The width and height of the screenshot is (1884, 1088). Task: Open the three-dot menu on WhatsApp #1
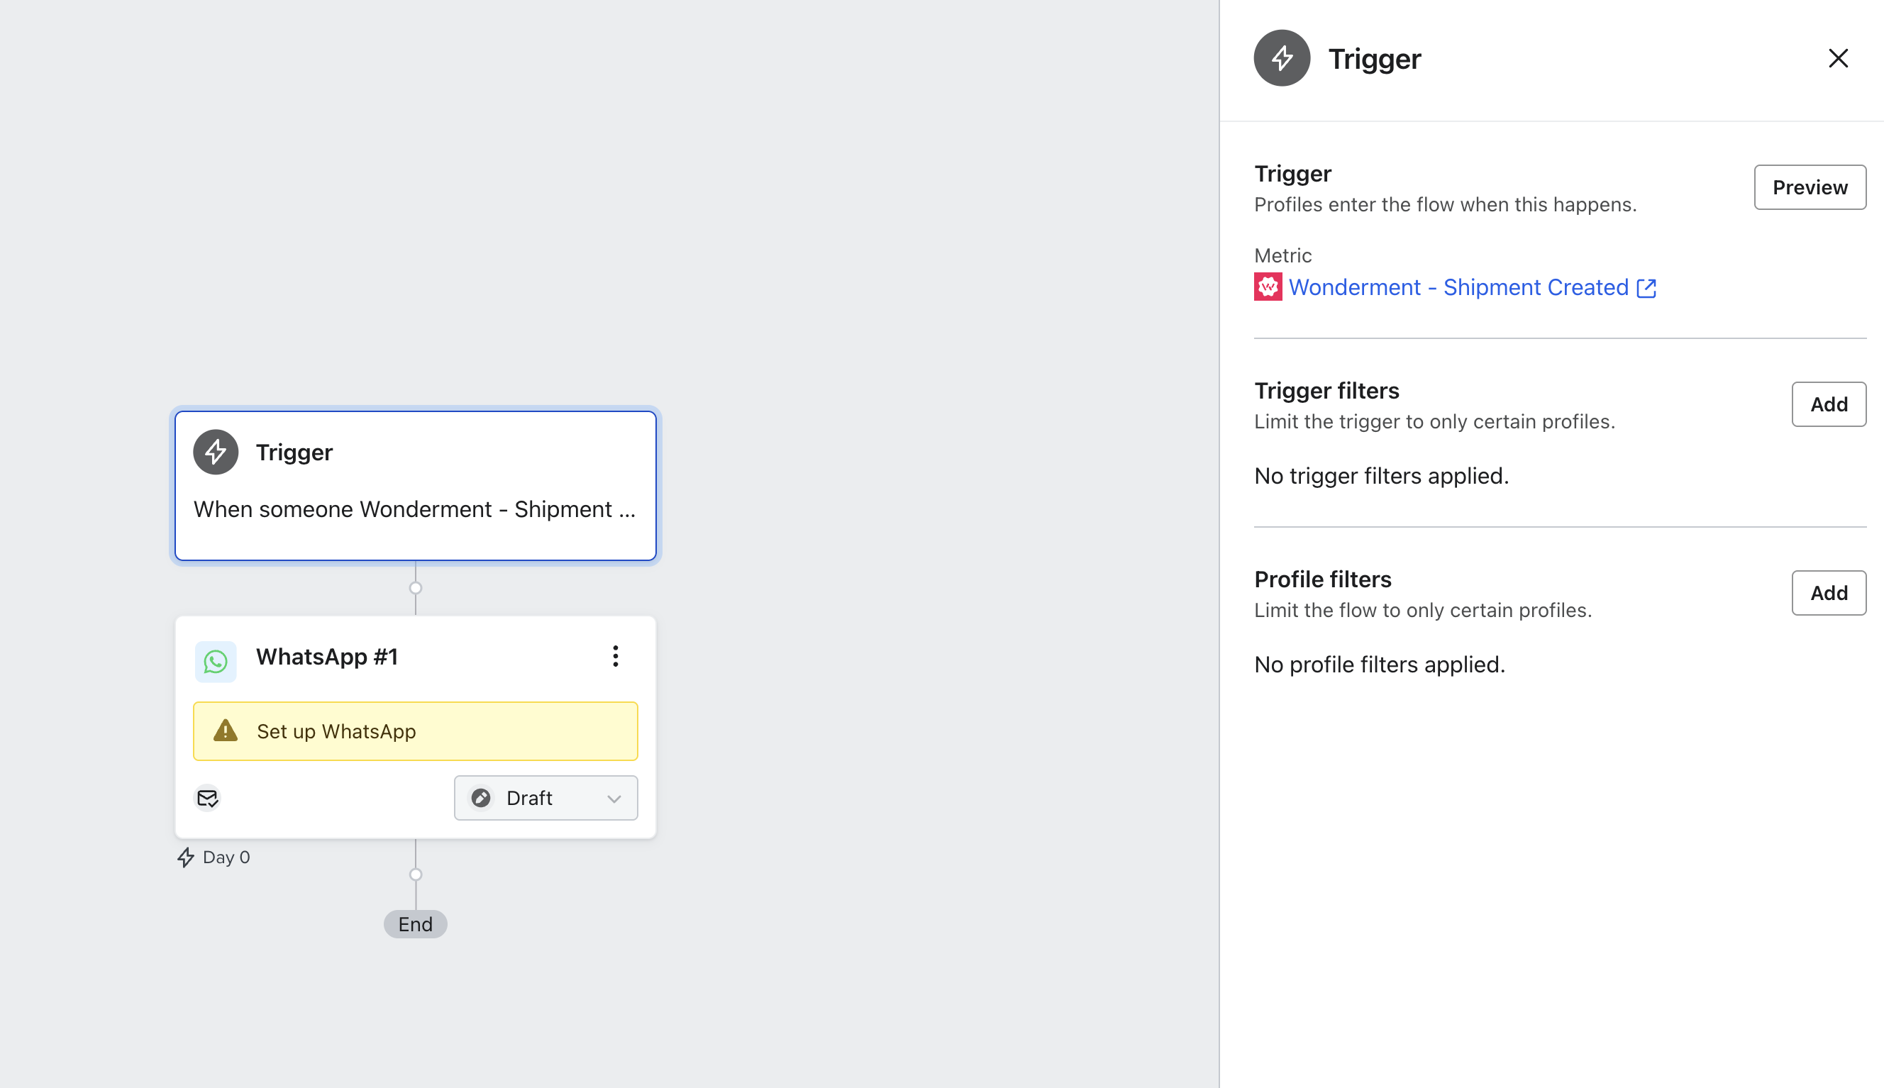click(x=615, y=657)
